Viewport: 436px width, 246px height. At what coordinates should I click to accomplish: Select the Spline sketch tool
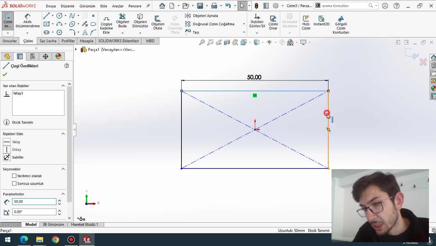72,16
